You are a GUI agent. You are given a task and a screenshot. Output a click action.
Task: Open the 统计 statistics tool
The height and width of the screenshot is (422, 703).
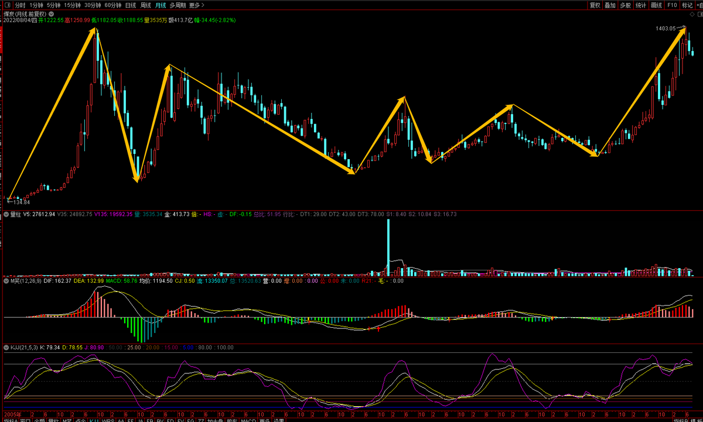click(641, 5)
